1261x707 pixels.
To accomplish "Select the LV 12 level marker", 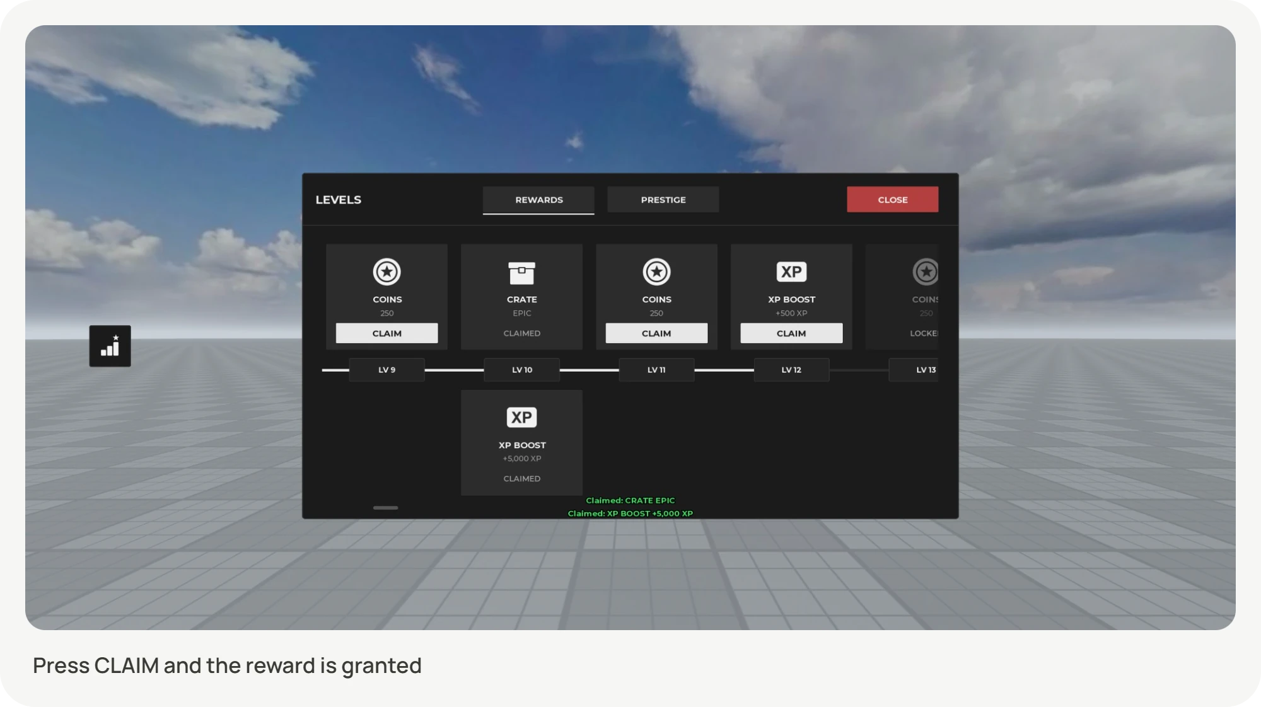I will 791,370.
